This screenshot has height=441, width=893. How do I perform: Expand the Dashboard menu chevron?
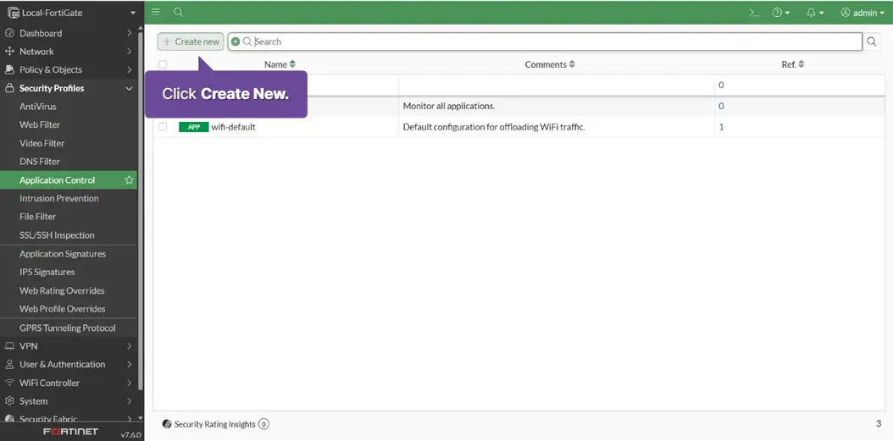(x=130, y=33)
